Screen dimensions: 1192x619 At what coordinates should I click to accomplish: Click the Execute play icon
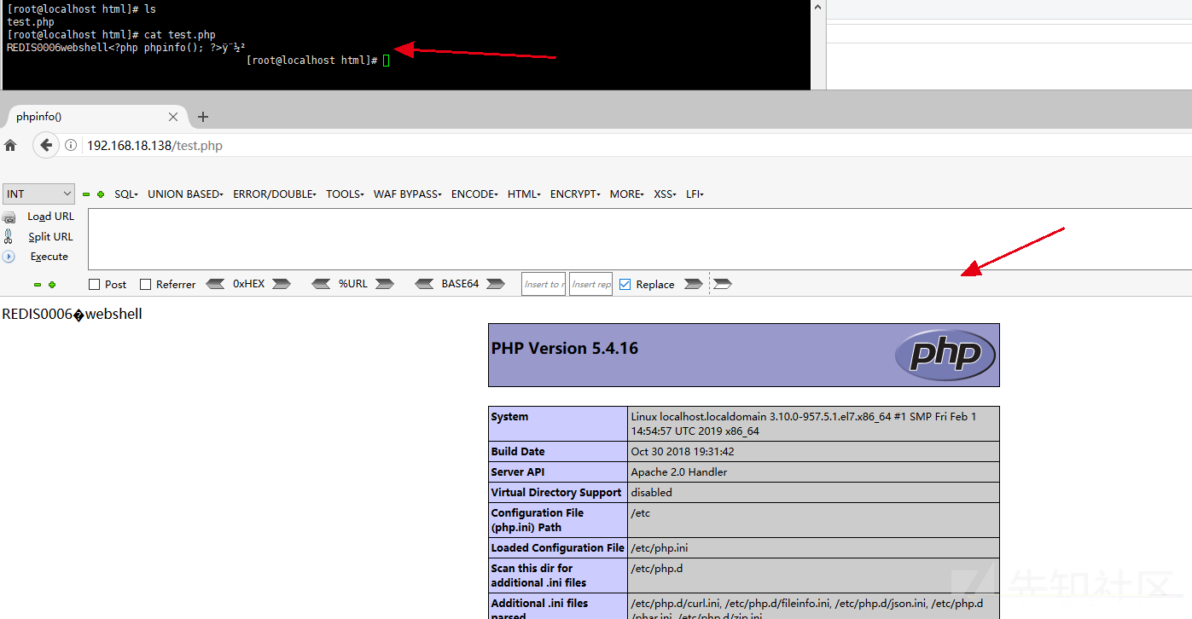pos(9,257)
